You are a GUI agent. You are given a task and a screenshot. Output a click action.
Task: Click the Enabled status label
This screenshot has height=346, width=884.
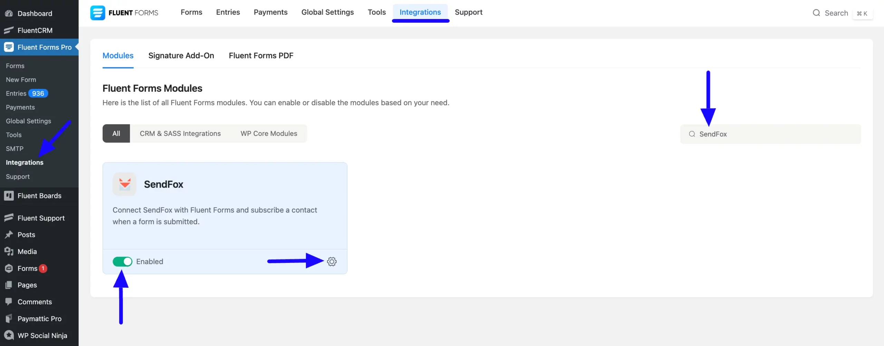tap(150, 261)
